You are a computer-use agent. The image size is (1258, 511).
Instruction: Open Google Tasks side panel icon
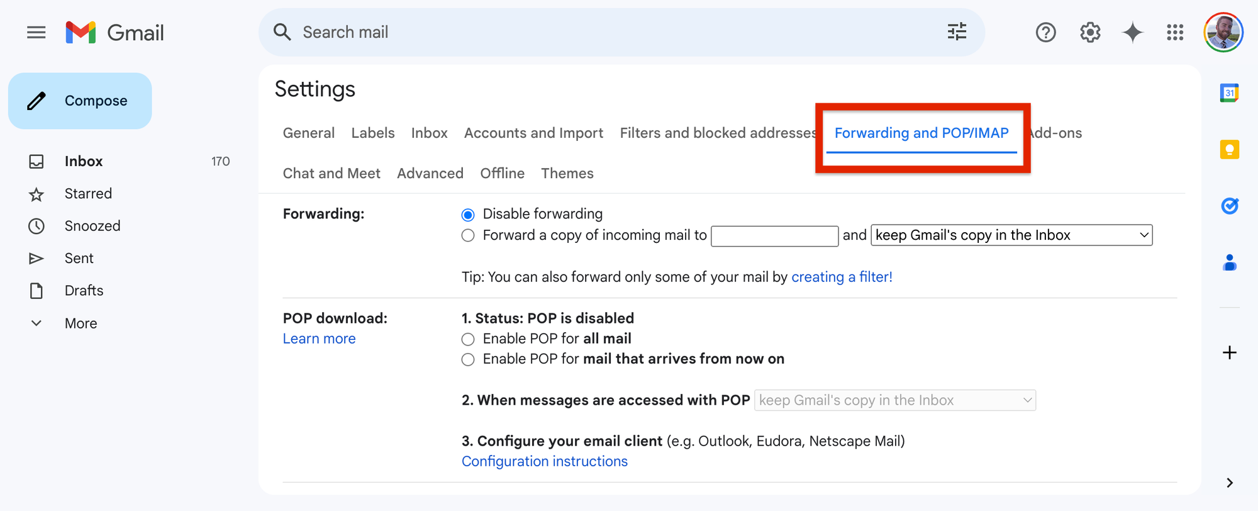[1229, 206]
